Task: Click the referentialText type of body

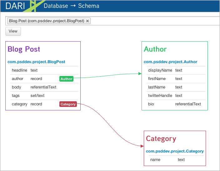Action: pyautogui.click(x=43, y=87)
